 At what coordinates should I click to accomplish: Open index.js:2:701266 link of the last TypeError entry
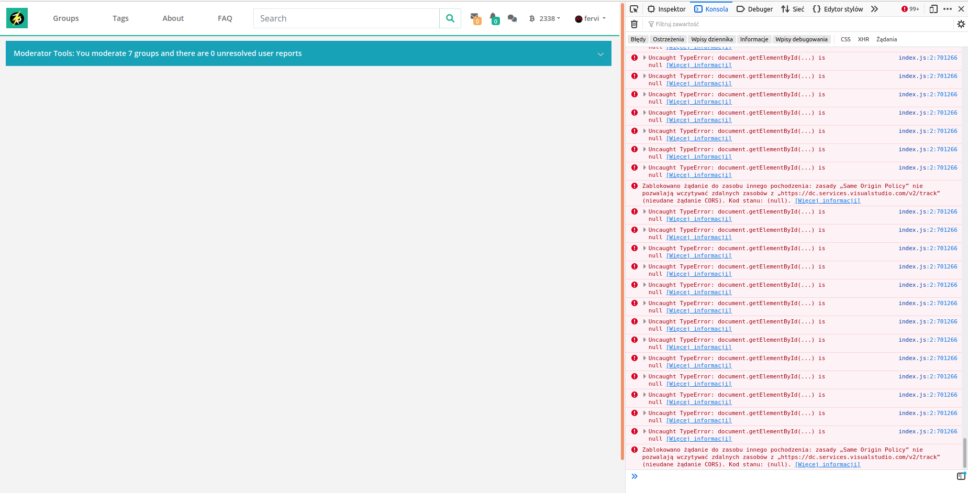(x=928, y=432)
